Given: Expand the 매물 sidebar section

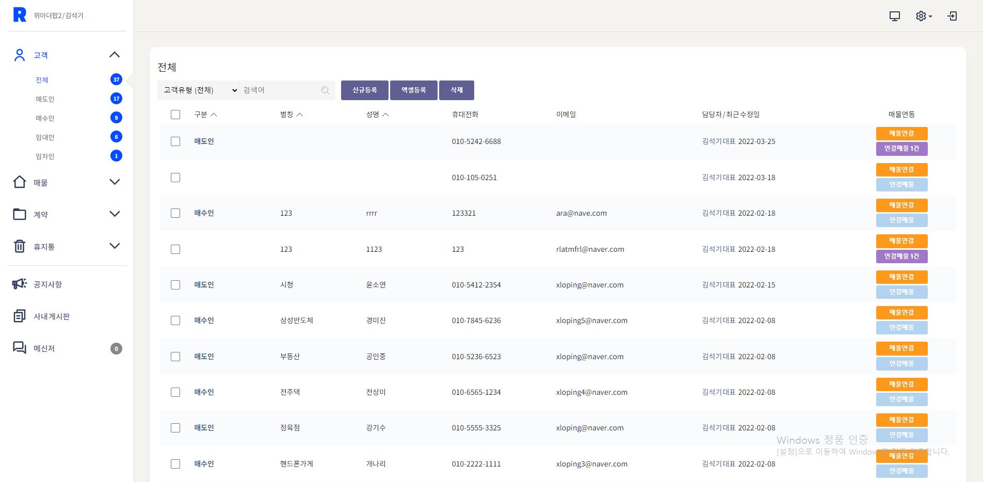Looking at the screenshot, I should click(115, 182).
